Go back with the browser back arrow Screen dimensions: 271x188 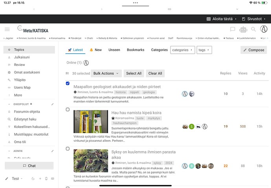[34, 9]
